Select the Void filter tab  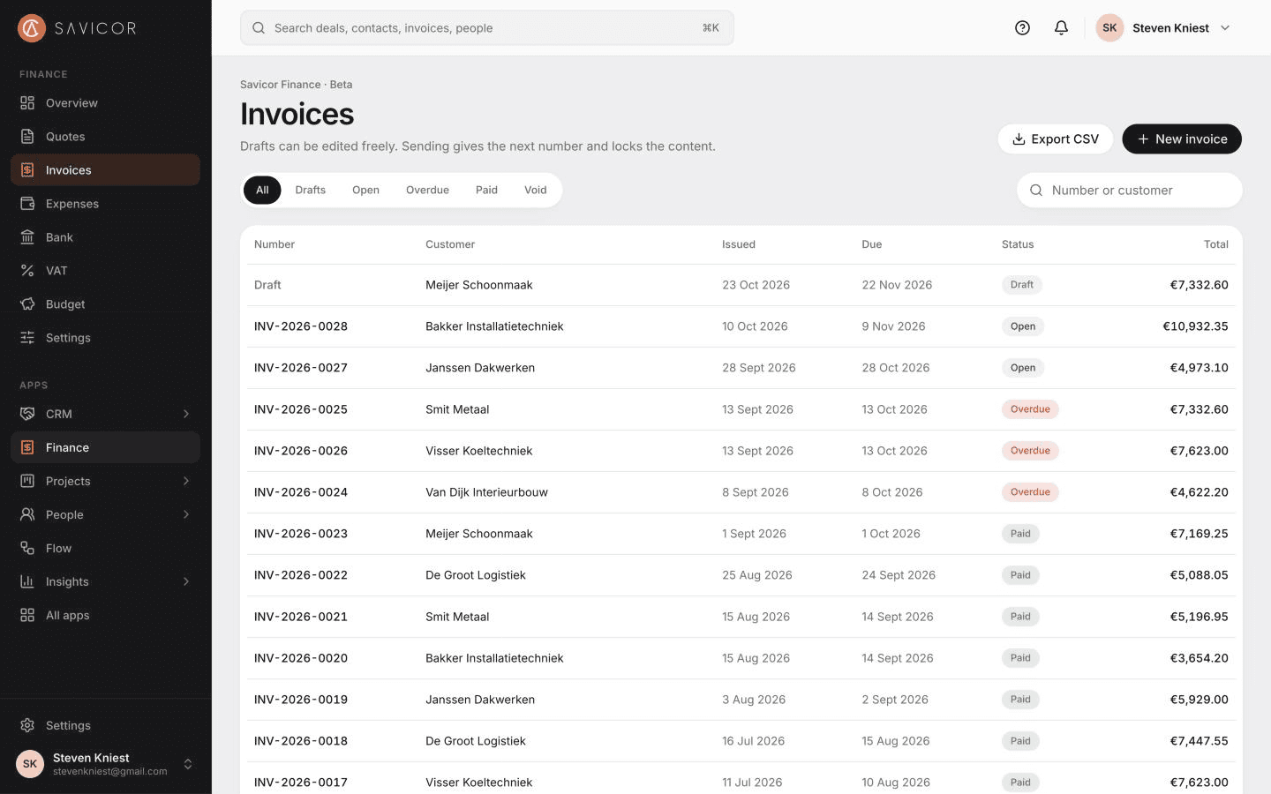click(535, 190)
